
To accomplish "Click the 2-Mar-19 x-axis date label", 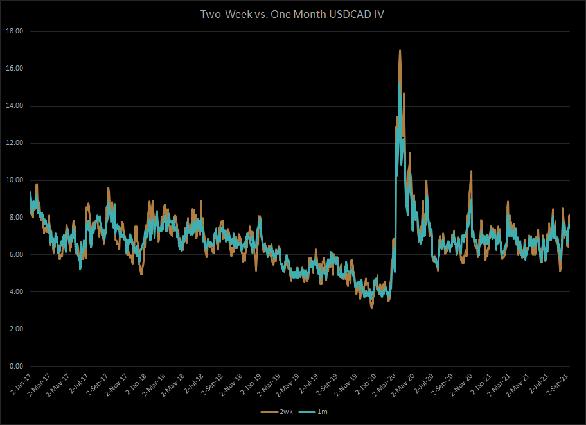I will [x=269, y=385].
